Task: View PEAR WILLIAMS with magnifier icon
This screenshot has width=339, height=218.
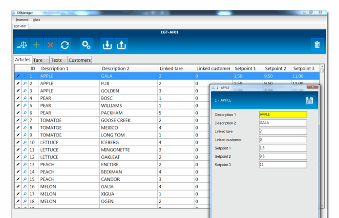Action: click(25, 105)
